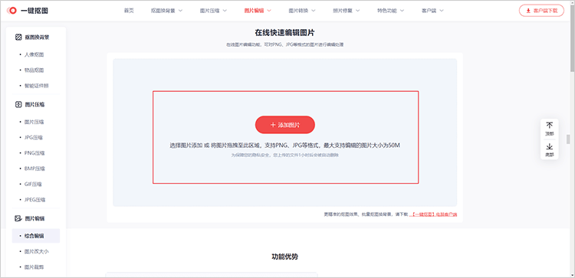This screenshot has height=278, width=575.
Task: Open 客户端 top menu label
Action: [x=429, y=11]
